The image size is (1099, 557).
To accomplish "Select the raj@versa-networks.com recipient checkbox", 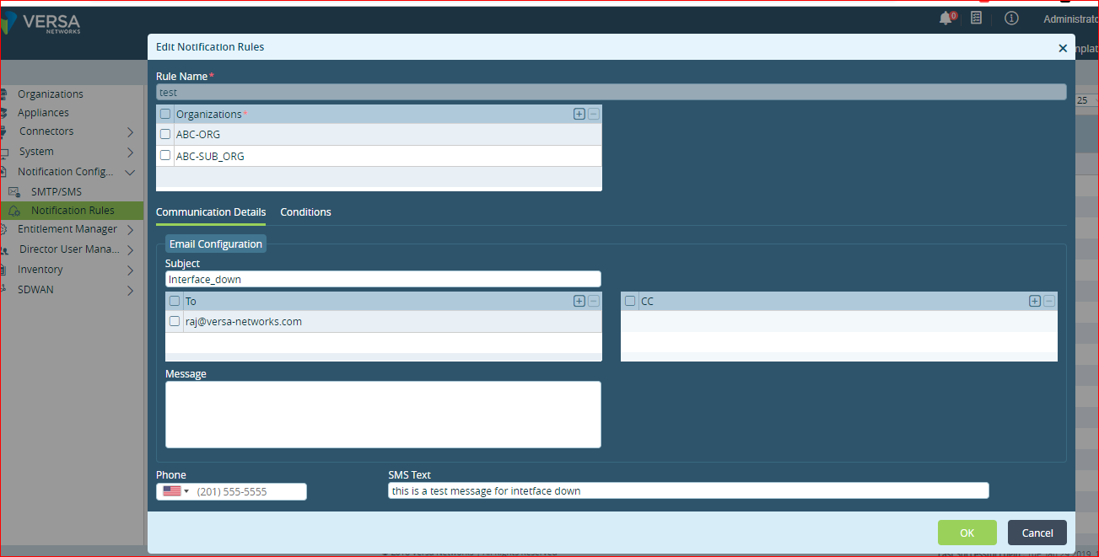I will coord(175,321).
